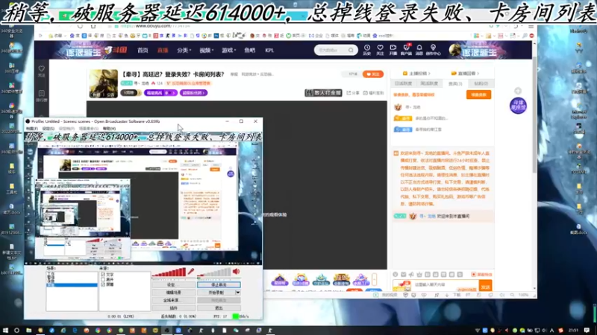This screenshot has height=335, width=597.
Task: Expand the 视频 menu in Douyu navigation
Action: point(207,50)
